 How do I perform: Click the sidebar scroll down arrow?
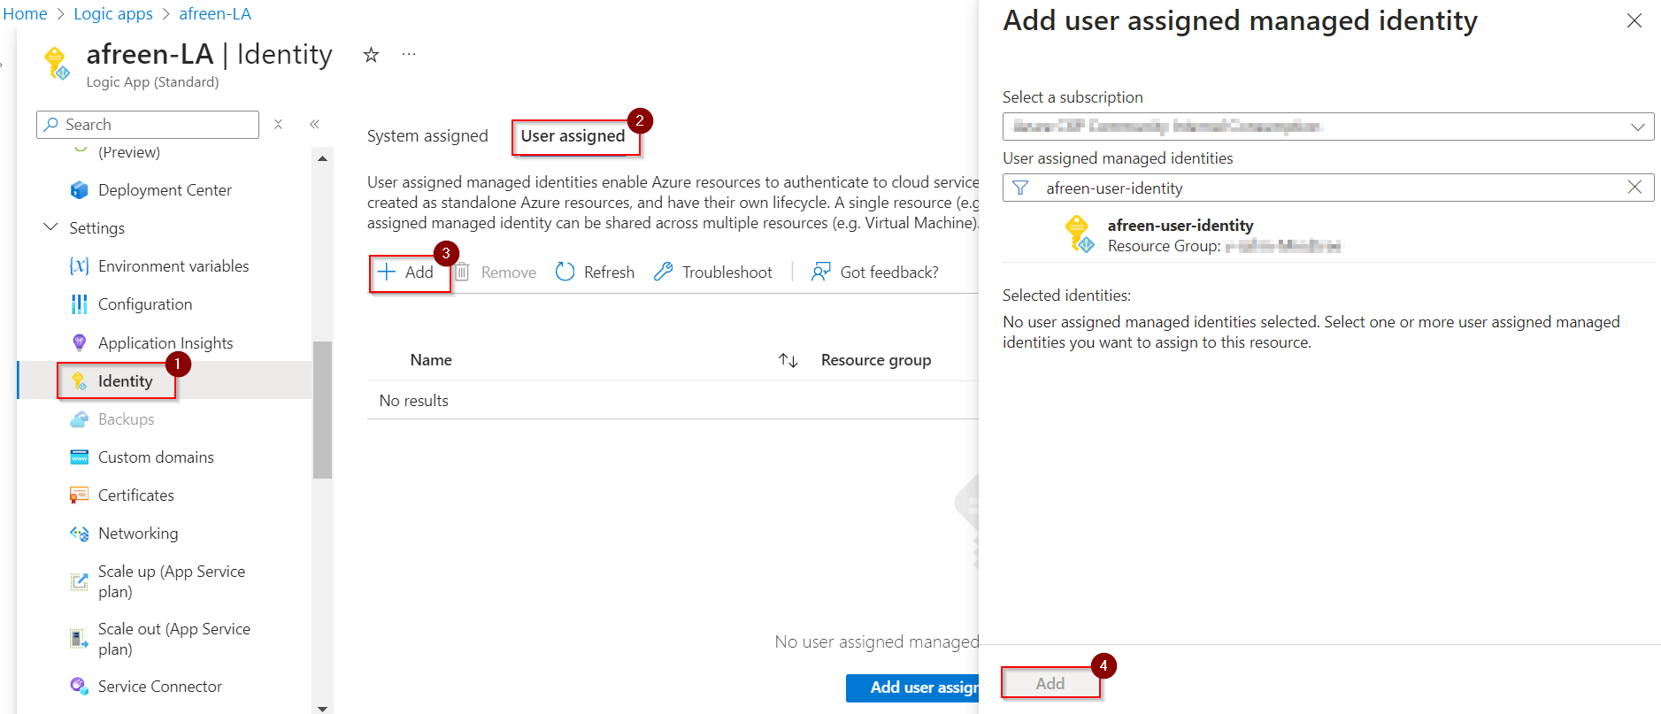(x=322, y=708)
